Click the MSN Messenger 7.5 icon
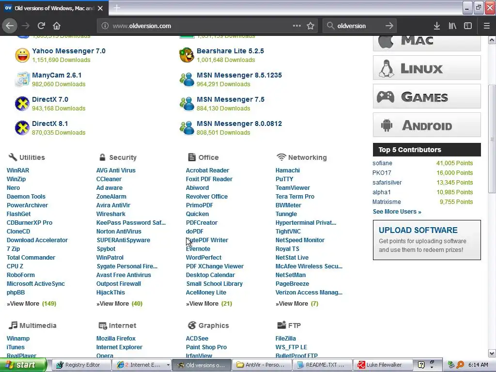Image resolution: width=496 pixels, height=372 pixels. click(187, 104)
